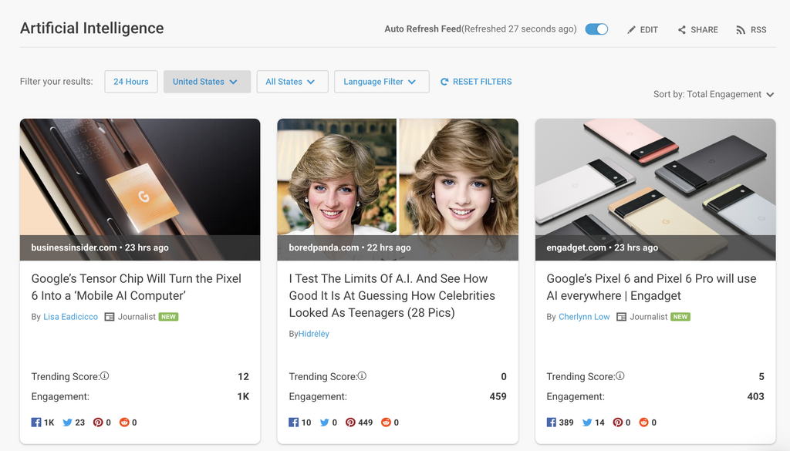Viewport: 790px width, 451px height.
Task: Open the RSS feed icon
Action: tap(741, 30)
